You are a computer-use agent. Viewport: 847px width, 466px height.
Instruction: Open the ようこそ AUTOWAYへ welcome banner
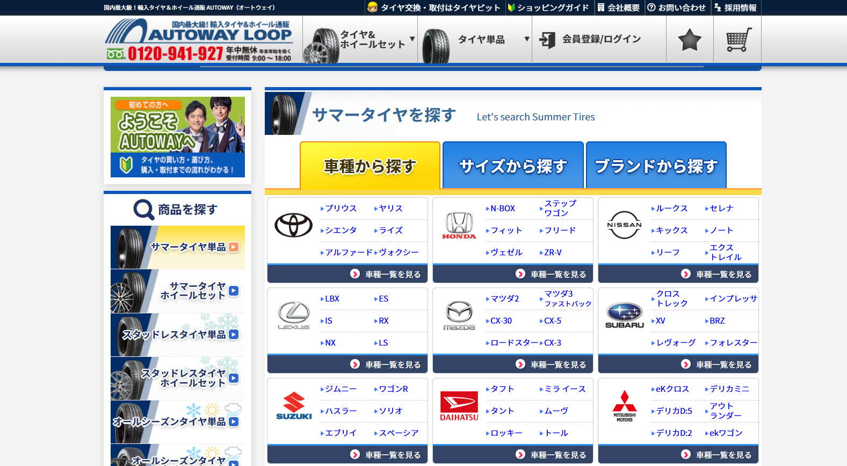point(178,137)
